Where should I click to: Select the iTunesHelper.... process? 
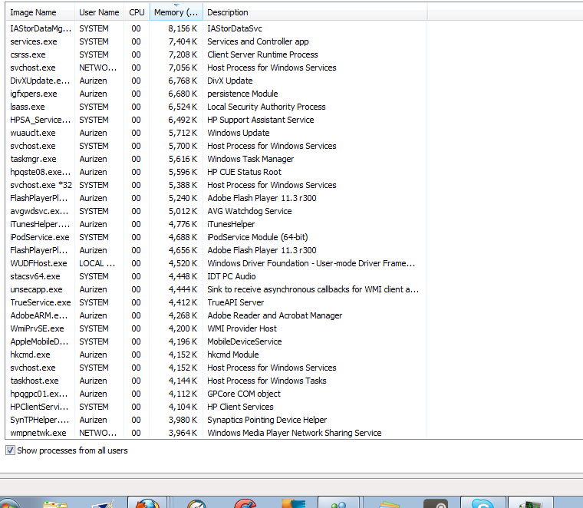click(216, 224)
